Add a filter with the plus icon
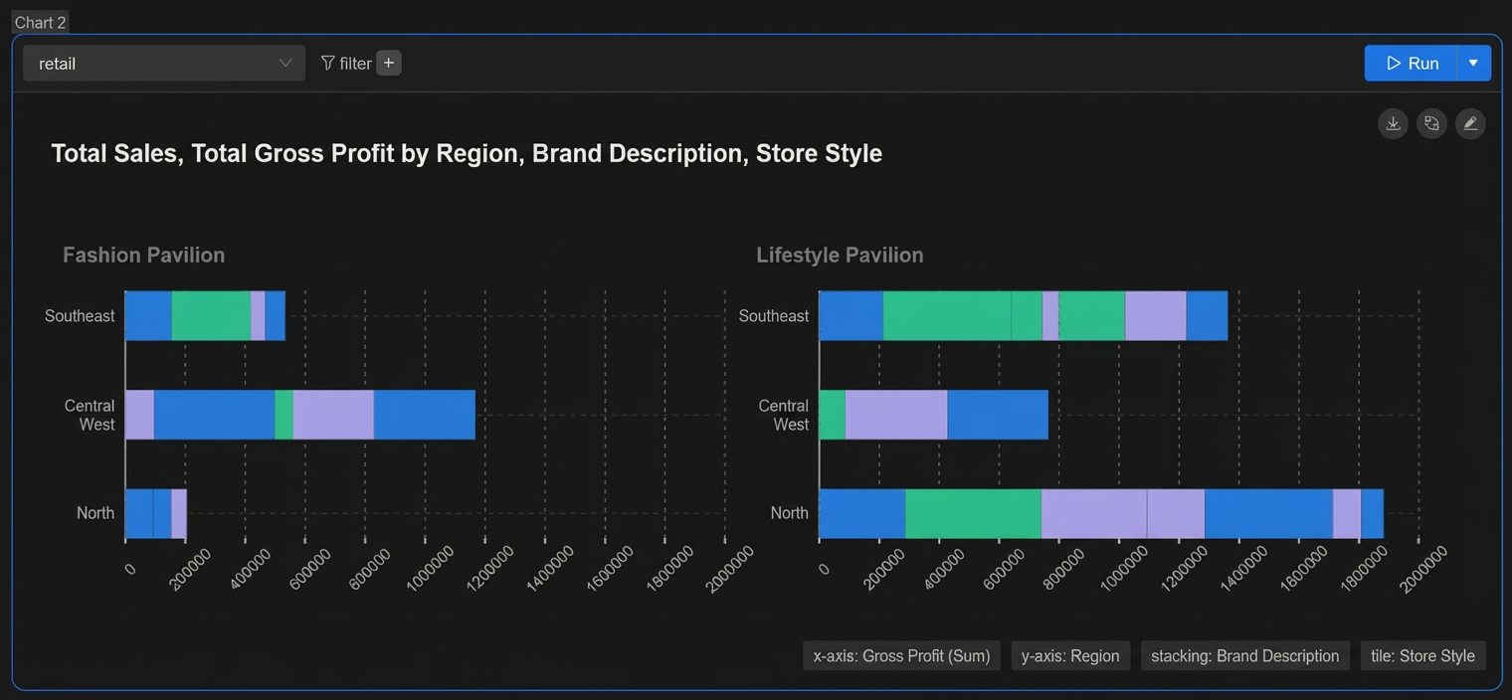Viewport: 1512px width, 700px height. coord(389,63)
